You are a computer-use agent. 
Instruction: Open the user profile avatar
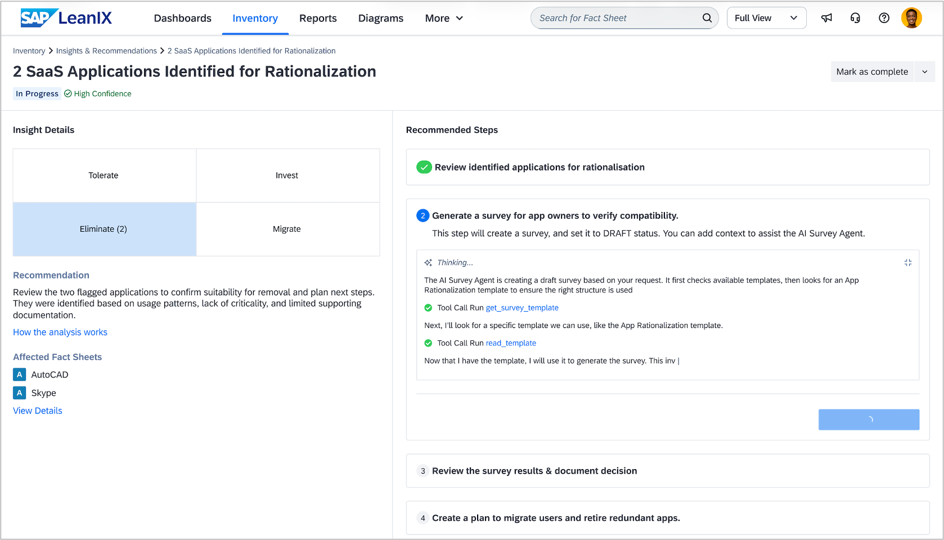pyautogui.click(x=911, y=18)
